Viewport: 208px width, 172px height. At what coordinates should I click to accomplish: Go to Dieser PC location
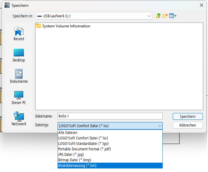coord(19,98)
